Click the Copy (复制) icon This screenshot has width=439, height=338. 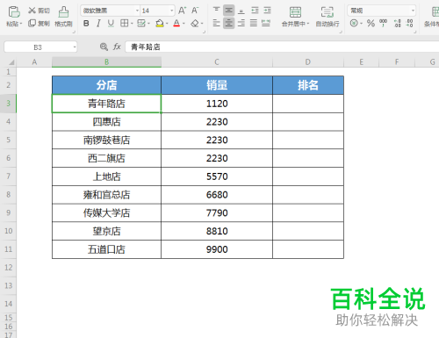pos(32,23)
